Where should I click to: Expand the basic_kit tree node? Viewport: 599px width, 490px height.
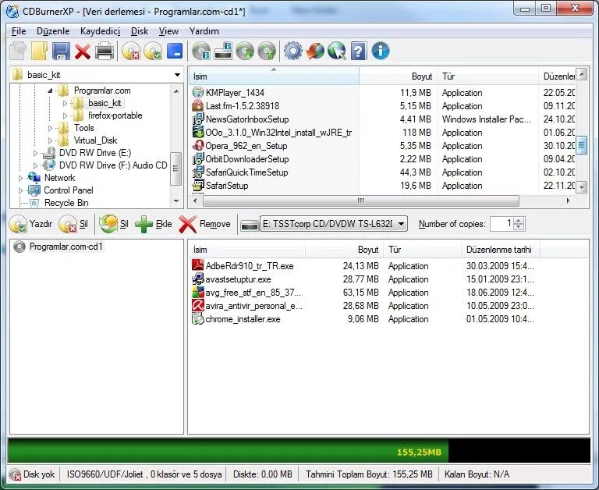(x=65, y=103)
